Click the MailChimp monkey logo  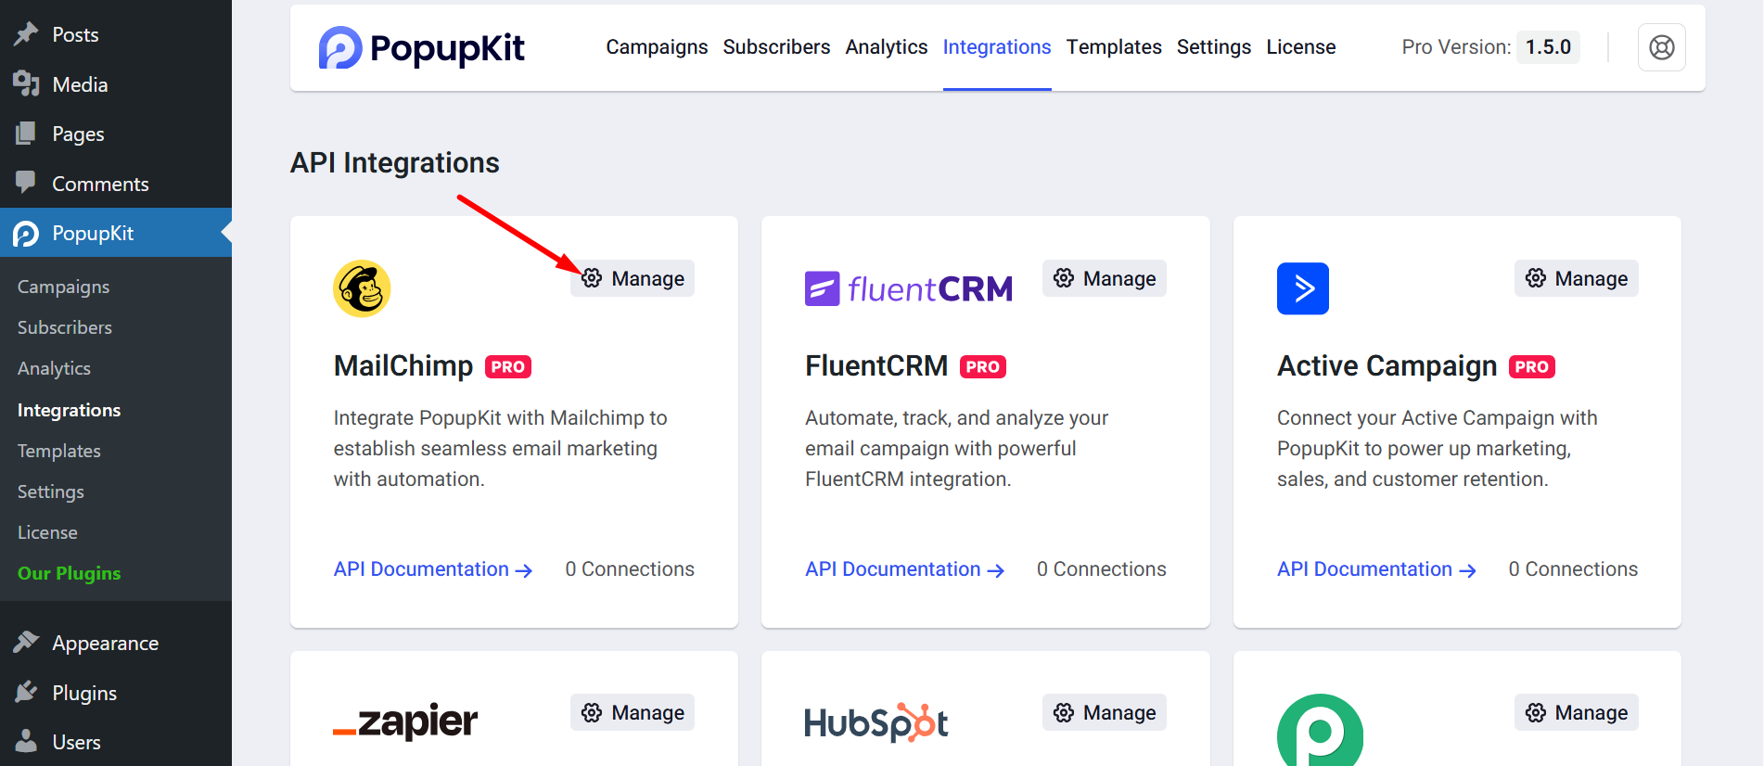tap(362, 288)
